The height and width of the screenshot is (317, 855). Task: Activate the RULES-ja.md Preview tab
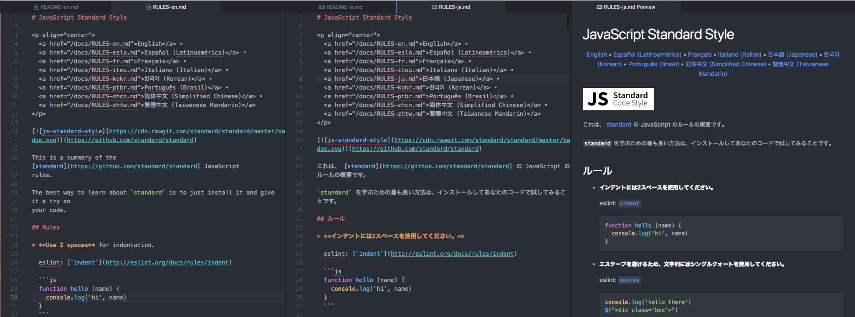626,7
